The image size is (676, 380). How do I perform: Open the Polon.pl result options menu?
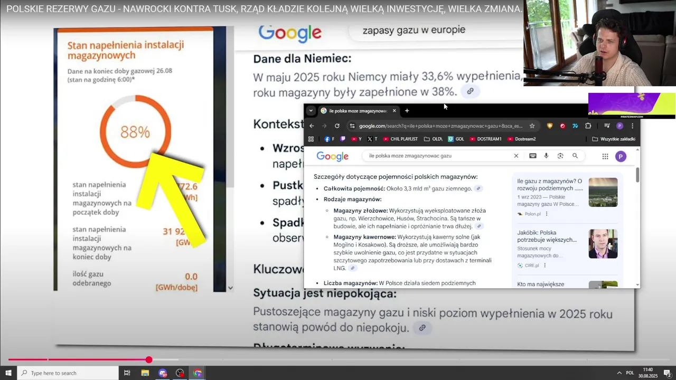pos(547,214)
